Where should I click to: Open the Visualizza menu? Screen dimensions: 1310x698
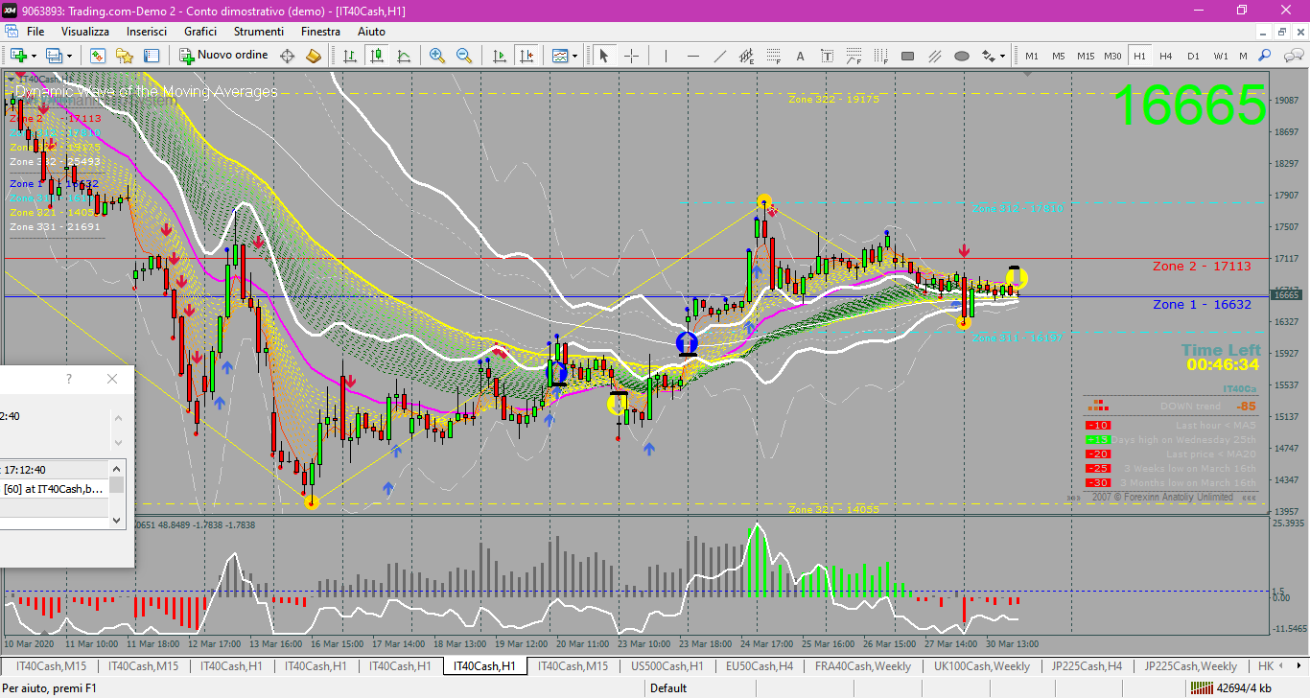[85, 32]
